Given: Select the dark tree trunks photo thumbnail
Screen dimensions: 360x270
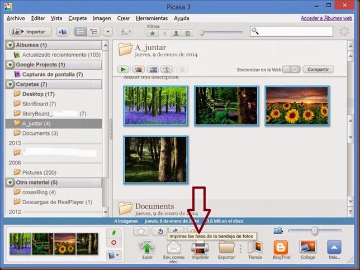Looking at the screenshot, I should pos(155,160).
